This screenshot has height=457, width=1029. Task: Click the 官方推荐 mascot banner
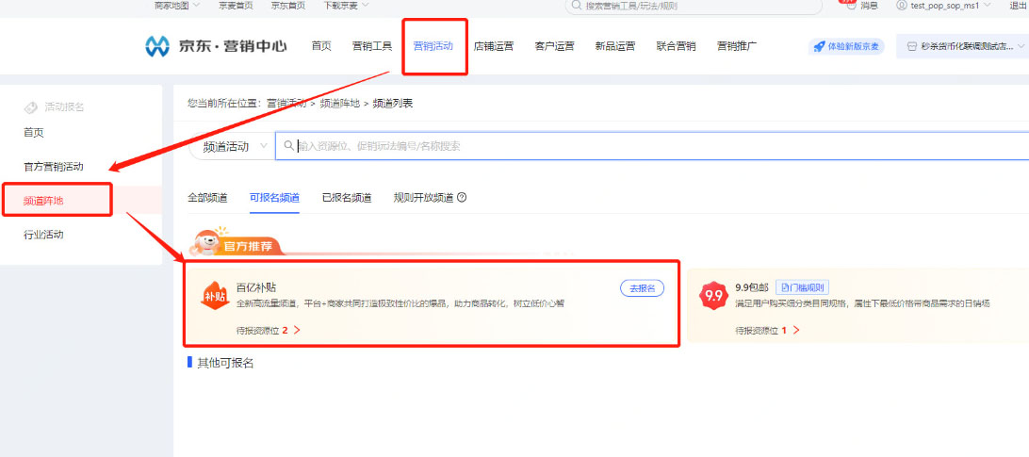tap(238, 242)
